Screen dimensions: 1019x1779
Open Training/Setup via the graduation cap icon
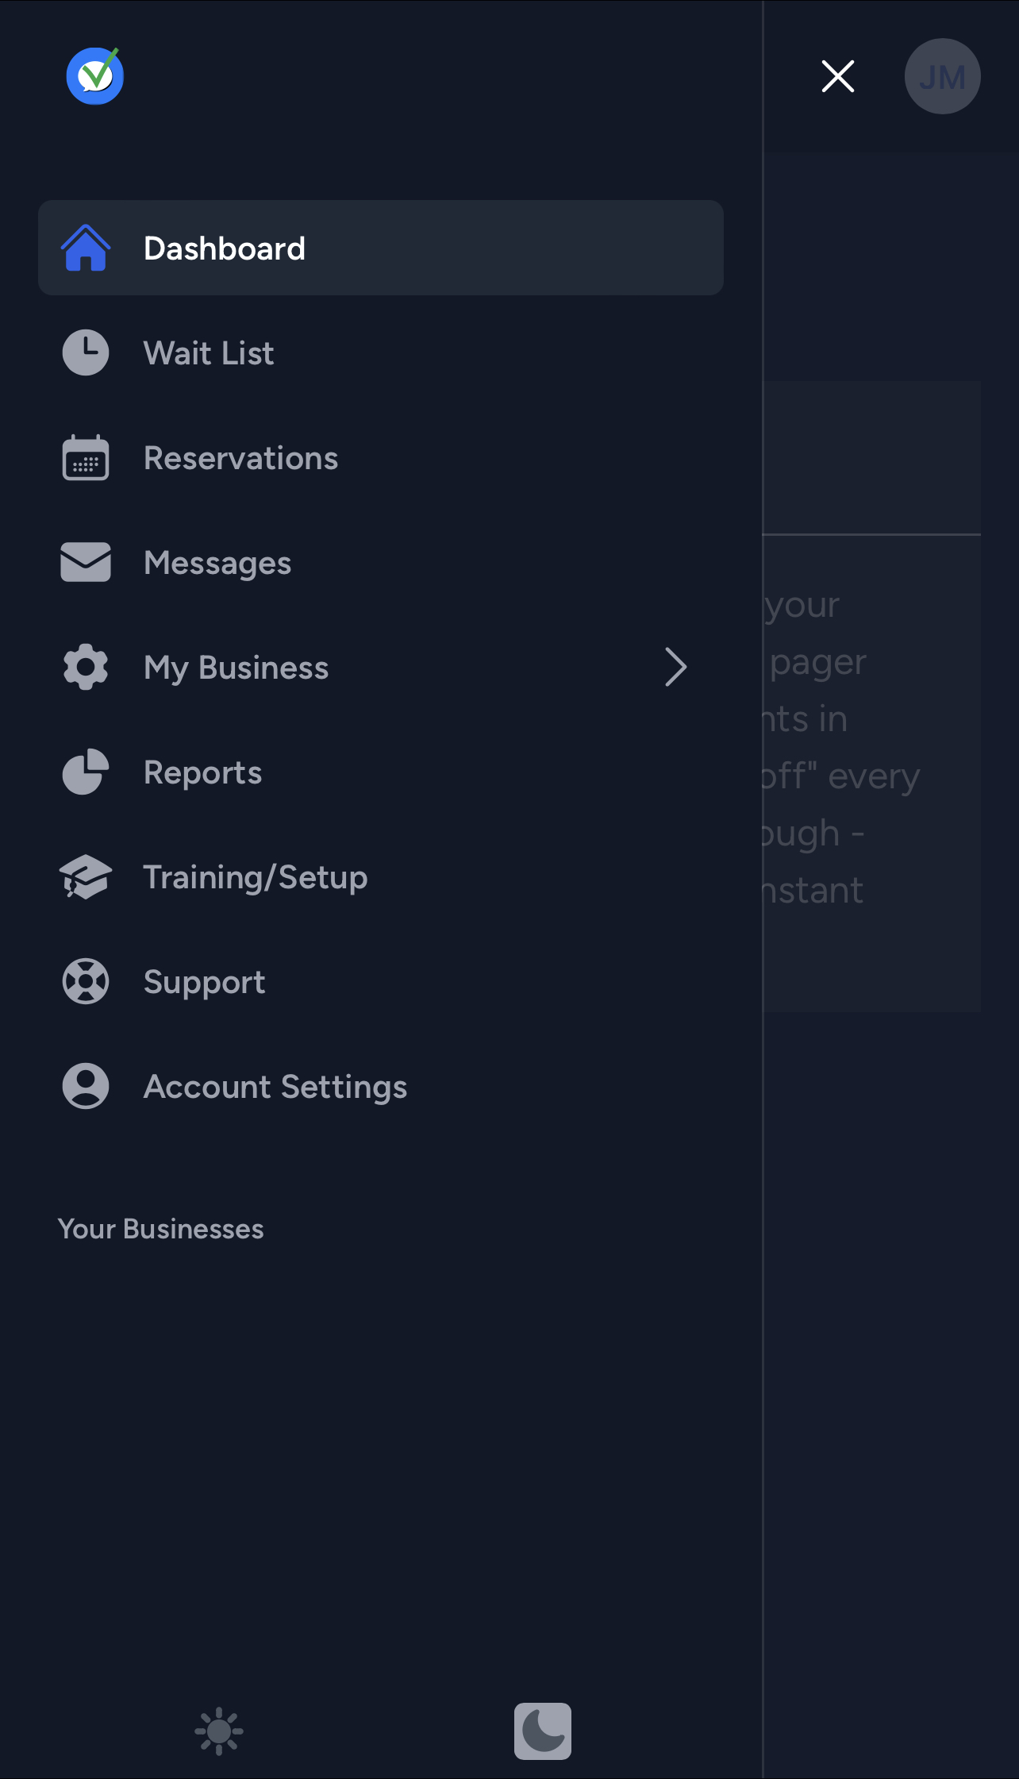point(85,876)
